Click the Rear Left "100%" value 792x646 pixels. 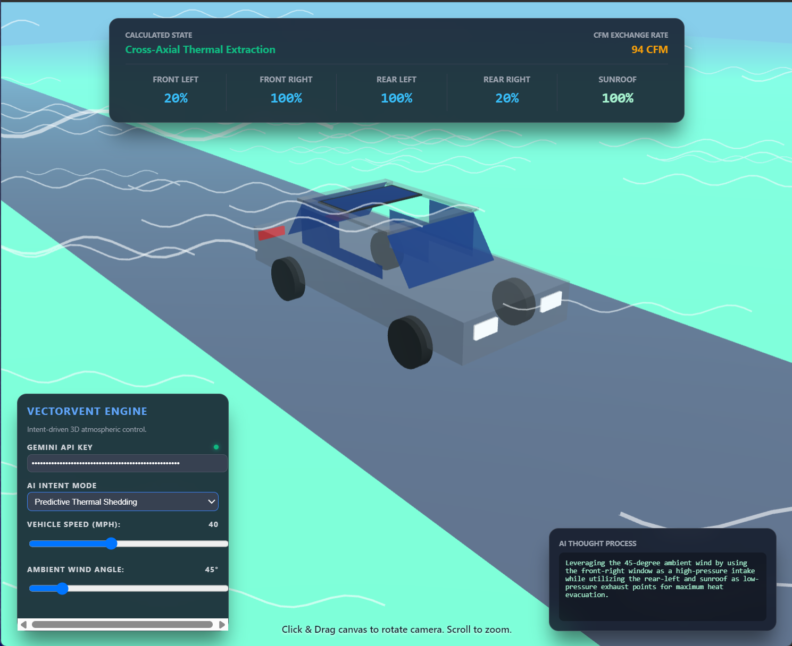point(397,98)
